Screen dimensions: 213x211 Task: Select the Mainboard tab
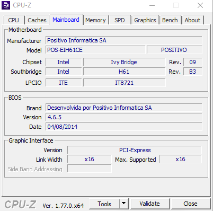tap(66, 20)
